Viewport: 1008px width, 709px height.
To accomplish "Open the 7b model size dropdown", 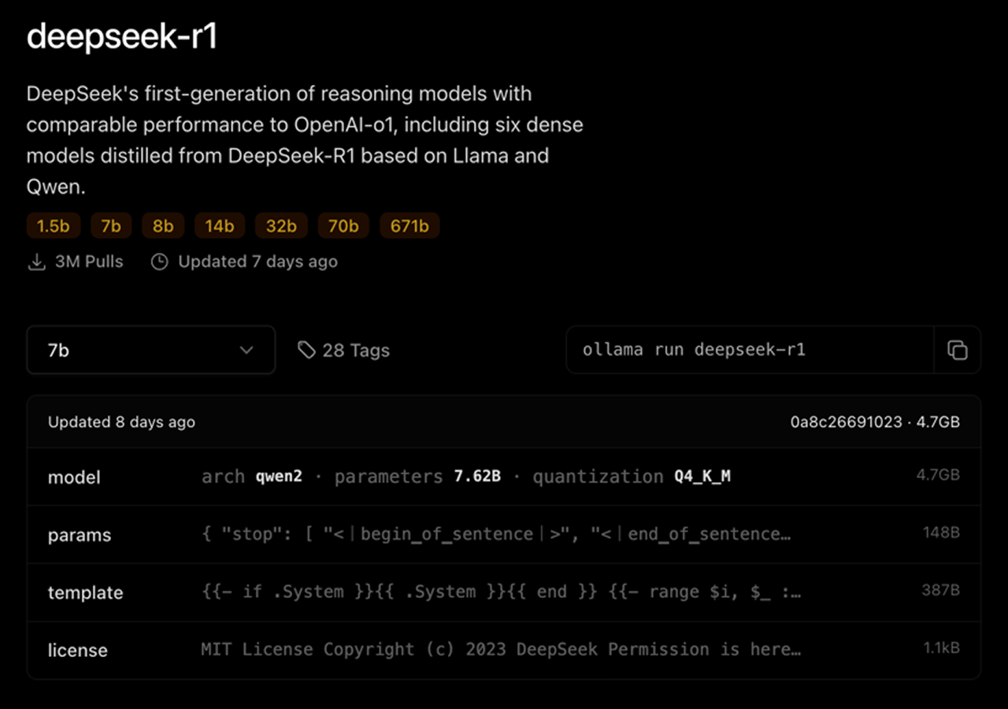I will [150, 350].
